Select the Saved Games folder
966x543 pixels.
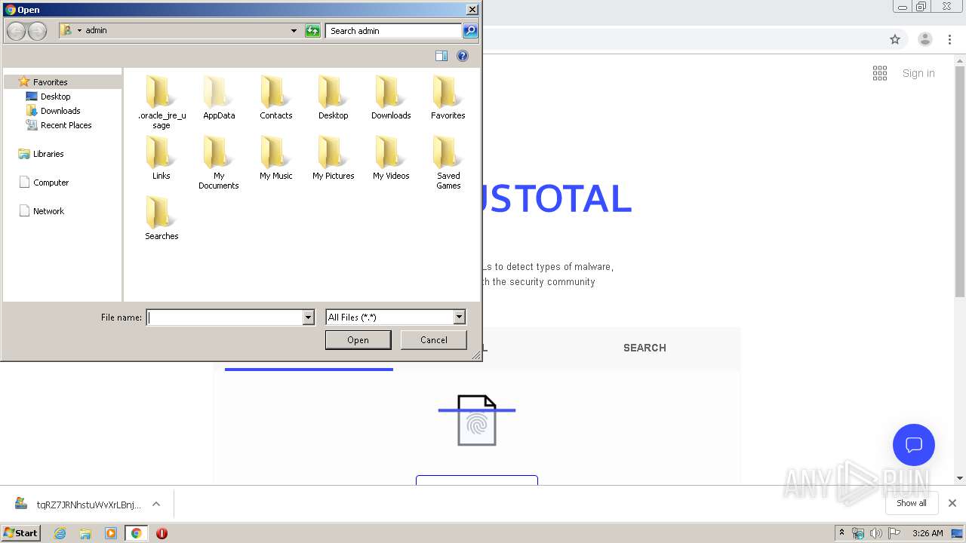click(448, 162)
